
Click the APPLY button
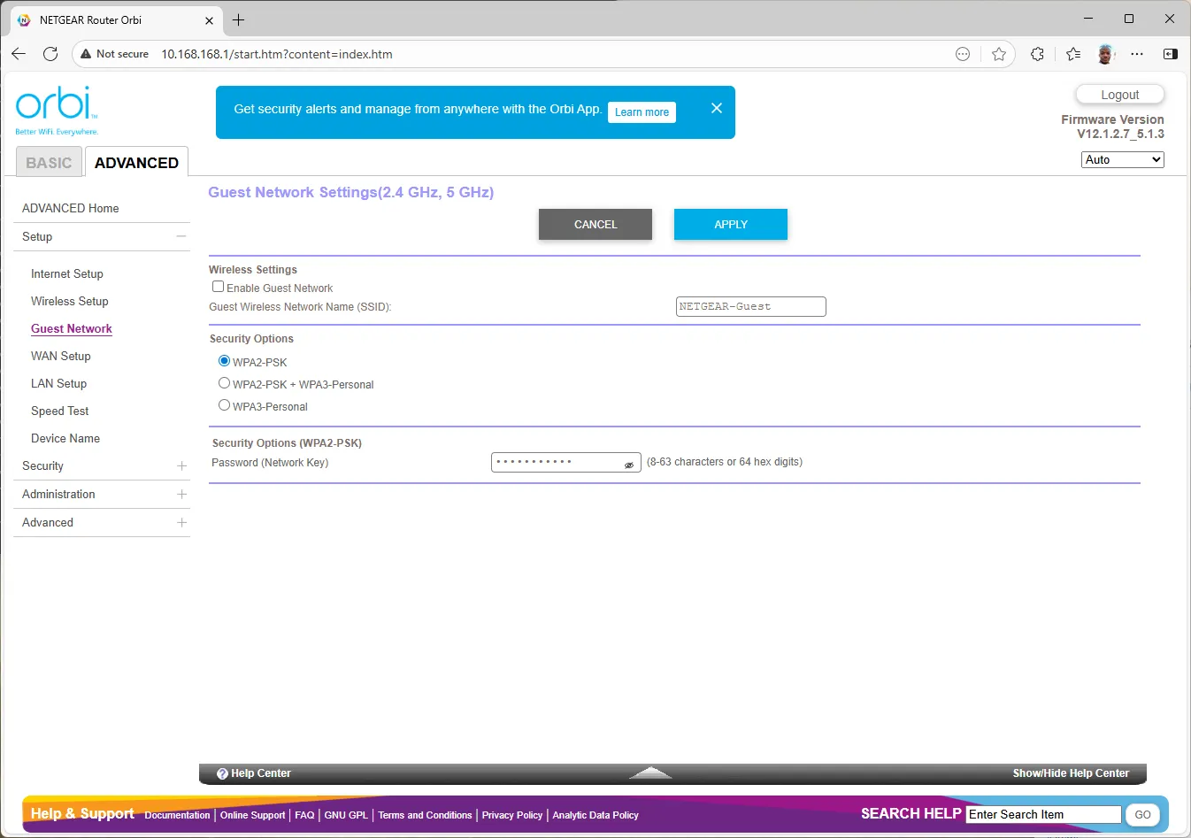[x=731, y=225]
